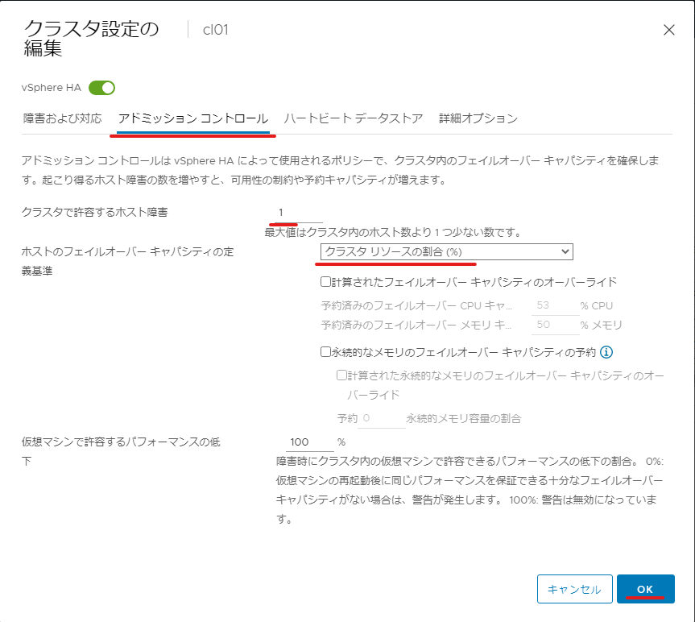Click the performance degradation field showing 100
Viewport: 695px width, 622px height.
point(310,442)
